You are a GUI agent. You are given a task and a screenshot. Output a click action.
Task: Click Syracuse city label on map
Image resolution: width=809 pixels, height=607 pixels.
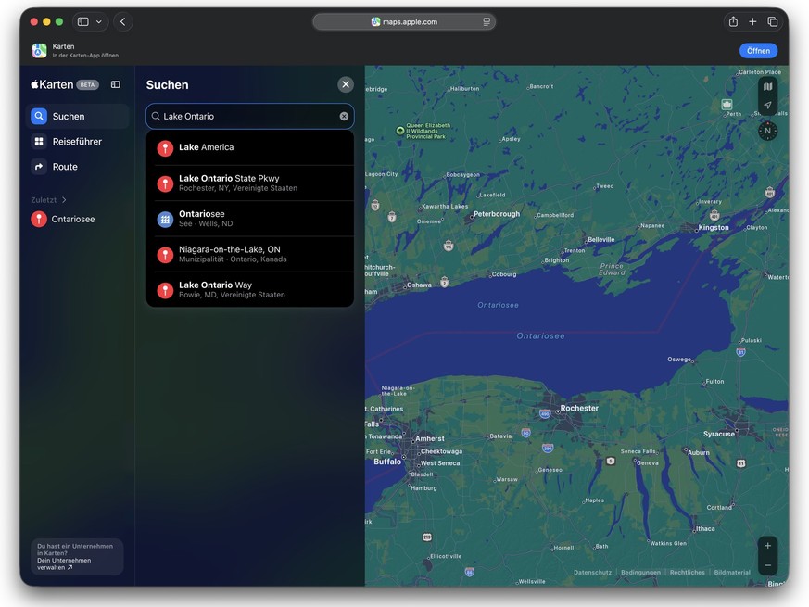(x=719, y=434)
